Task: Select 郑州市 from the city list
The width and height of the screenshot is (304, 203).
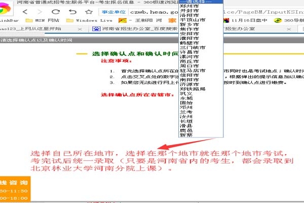Action: (x=189, y=7)
